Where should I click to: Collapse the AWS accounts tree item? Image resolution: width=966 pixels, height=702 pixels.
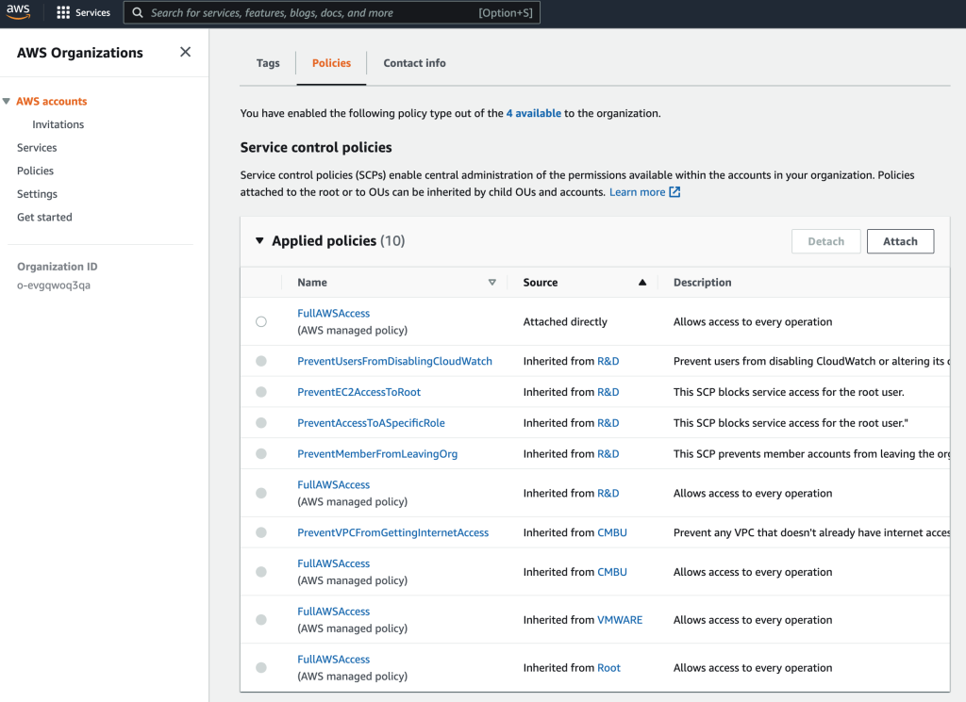(8, 102)
